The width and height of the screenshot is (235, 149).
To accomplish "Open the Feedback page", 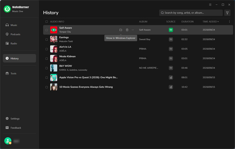I will (19, 128).
